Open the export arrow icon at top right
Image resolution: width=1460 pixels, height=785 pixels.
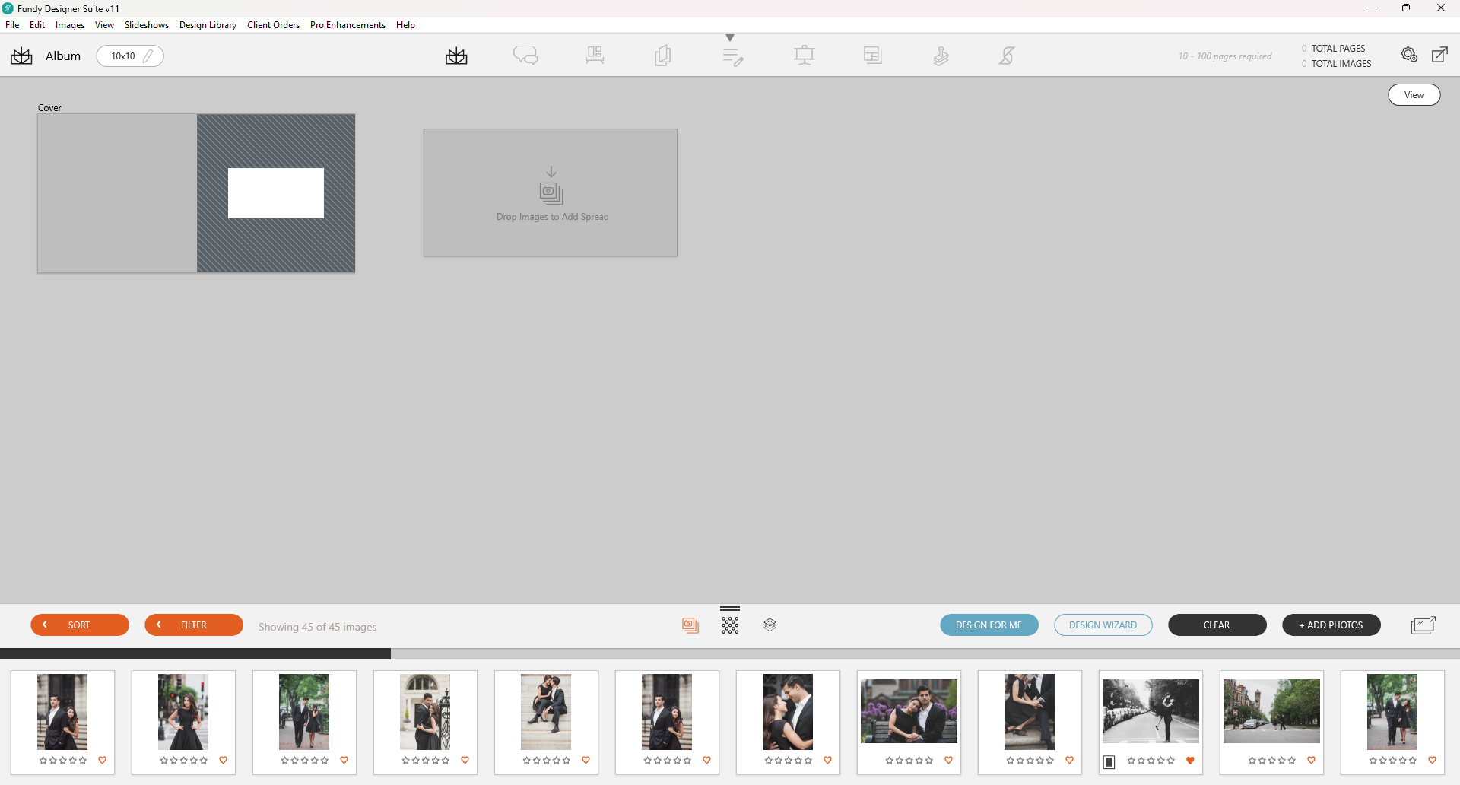point(1439,55)
